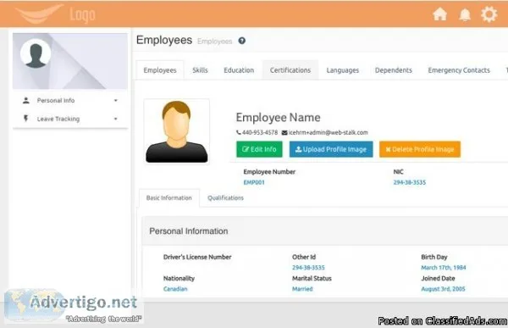Click the sidebar user avatar
Viewport: 508px width, 328px height.
coord(36,54)
